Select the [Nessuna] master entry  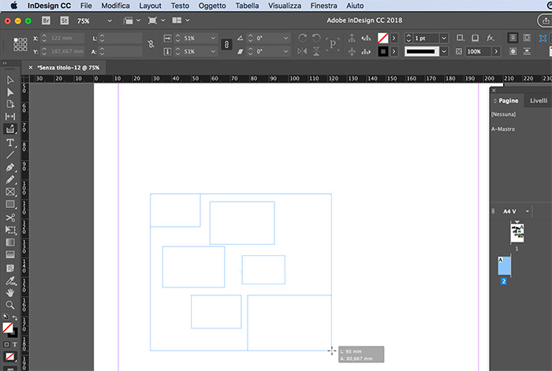coord(503,114)
